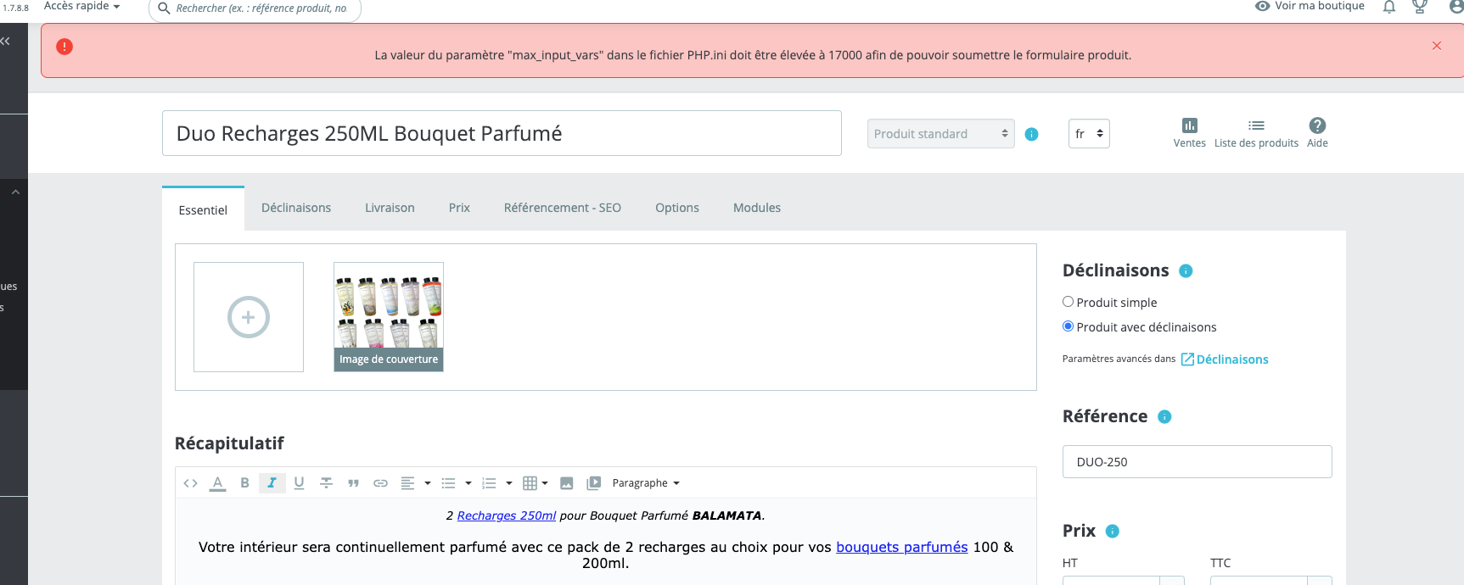Click the numbered list icon

tap(489, 483)
